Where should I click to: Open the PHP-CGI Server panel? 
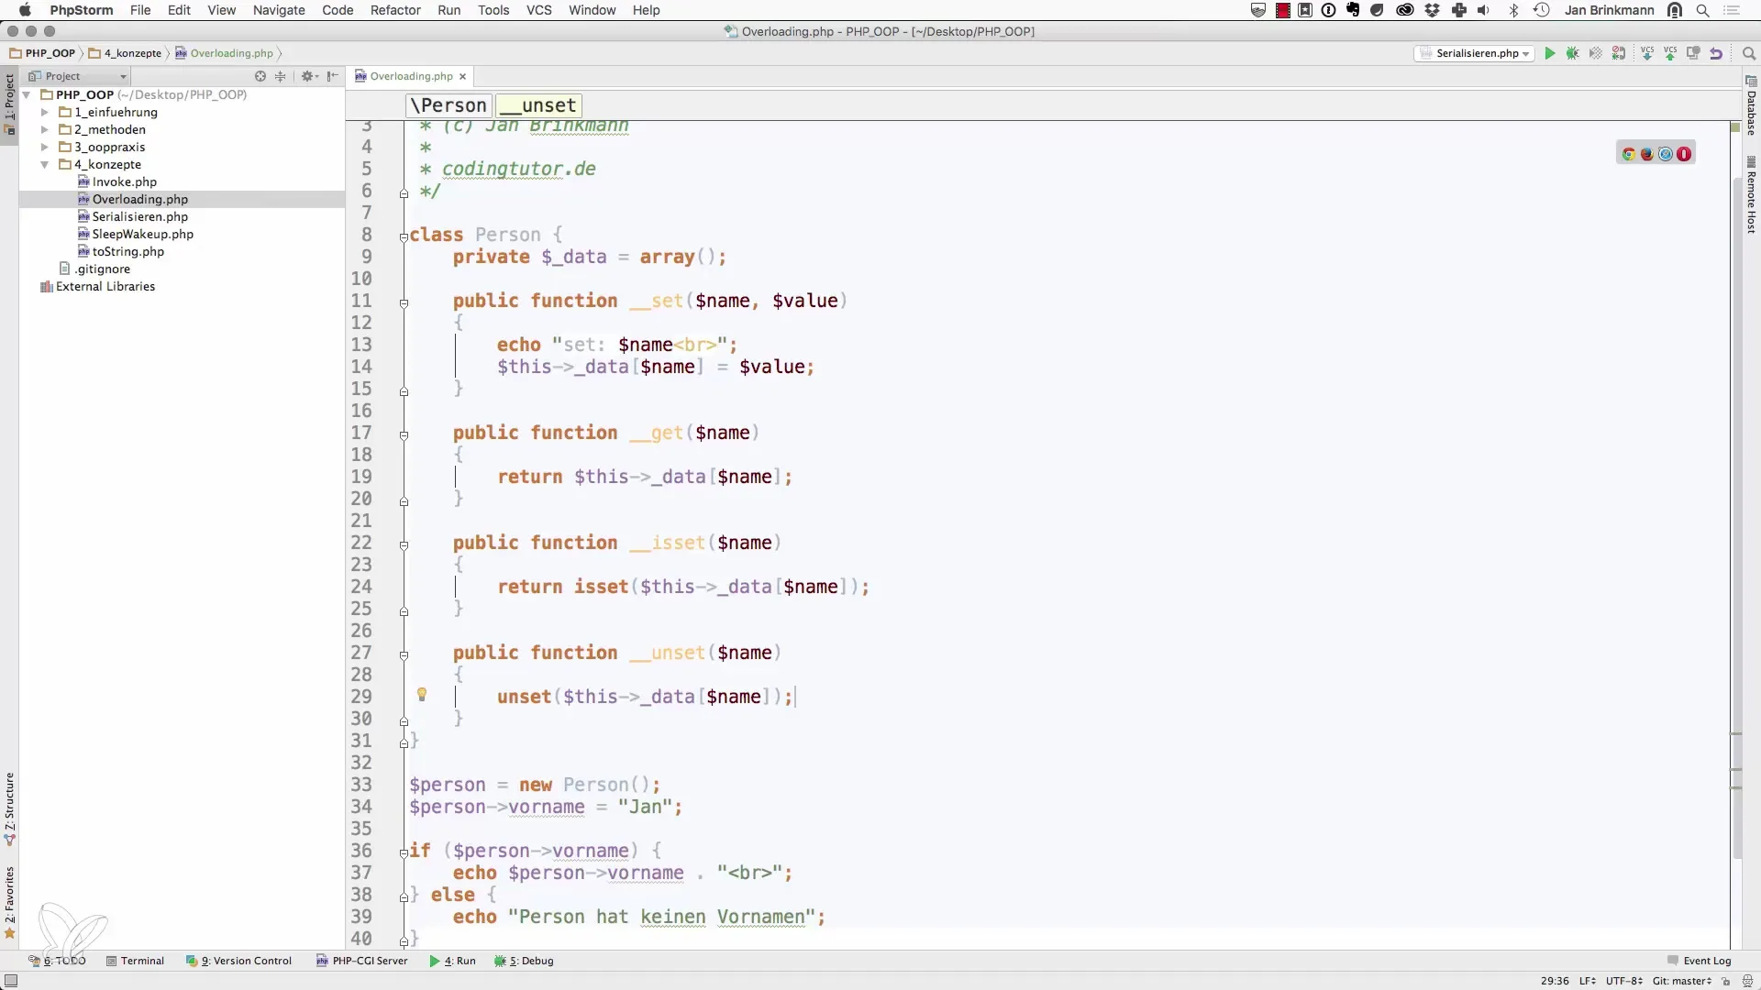[362, 961]
